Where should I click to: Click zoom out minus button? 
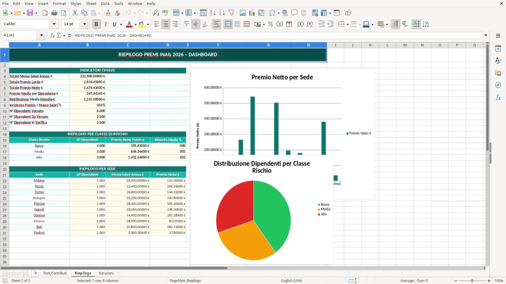[456, 281]
